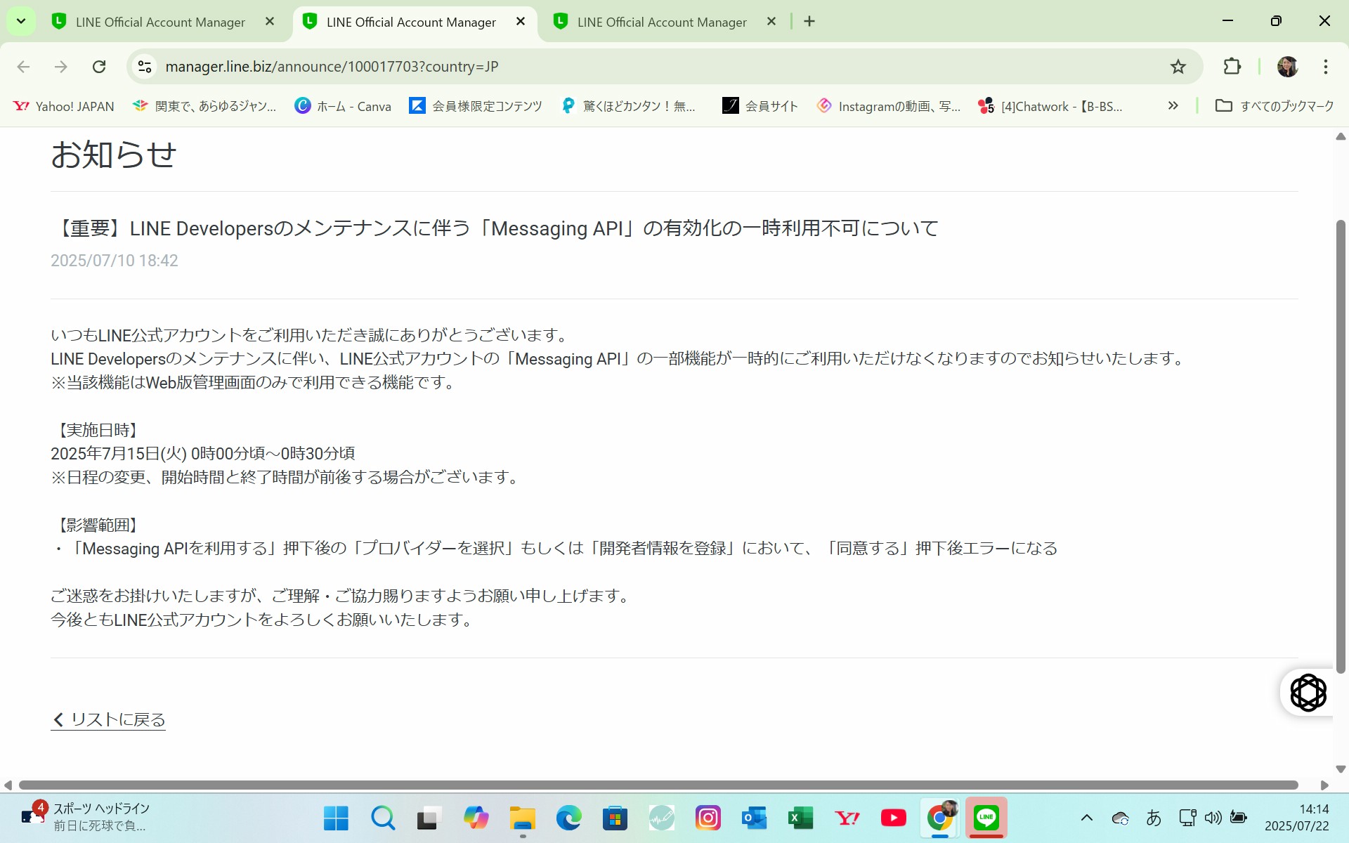1349x843 pixels.
Task: Expand the hidden bookmarks chevron
Action: [x=1173, y=106]
